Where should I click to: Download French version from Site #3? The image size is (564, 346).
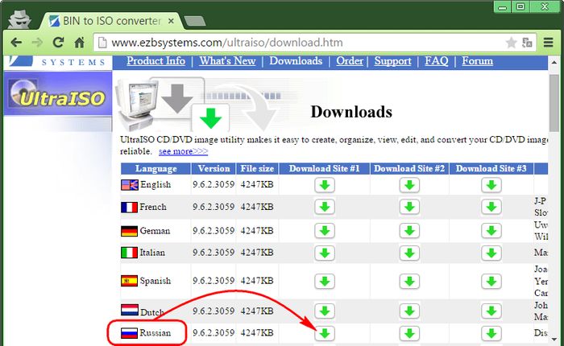click(x=491, y=207)
